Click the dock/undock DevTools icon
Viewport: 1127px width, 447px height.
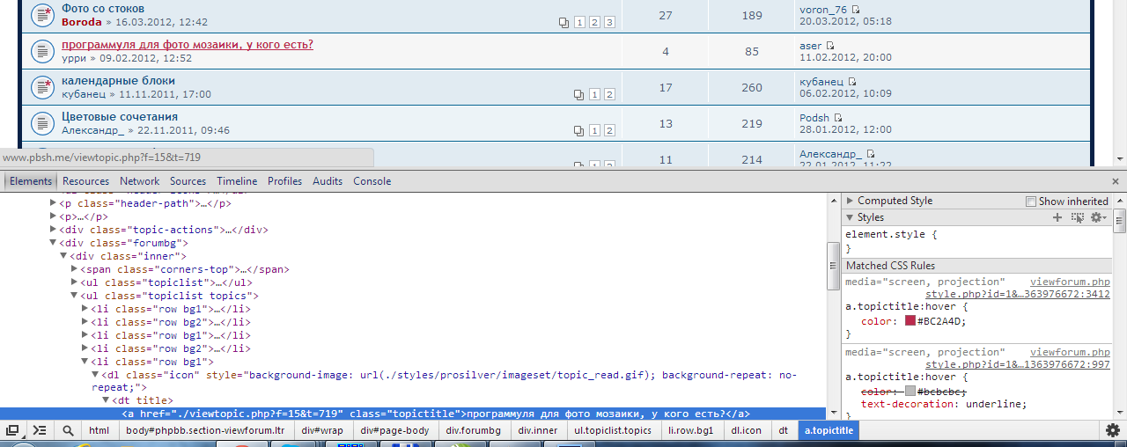pyautogui.click(x=13, y=430)
